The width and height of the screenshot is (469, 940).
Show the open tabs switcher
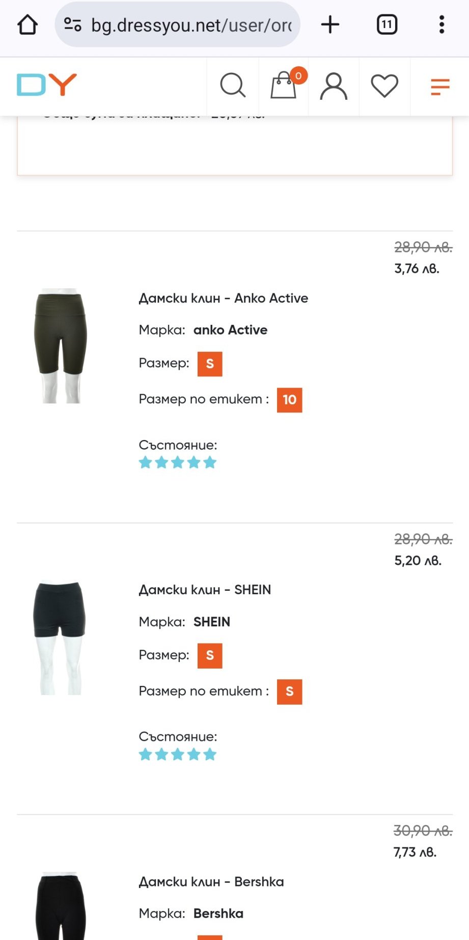(387, 24)
